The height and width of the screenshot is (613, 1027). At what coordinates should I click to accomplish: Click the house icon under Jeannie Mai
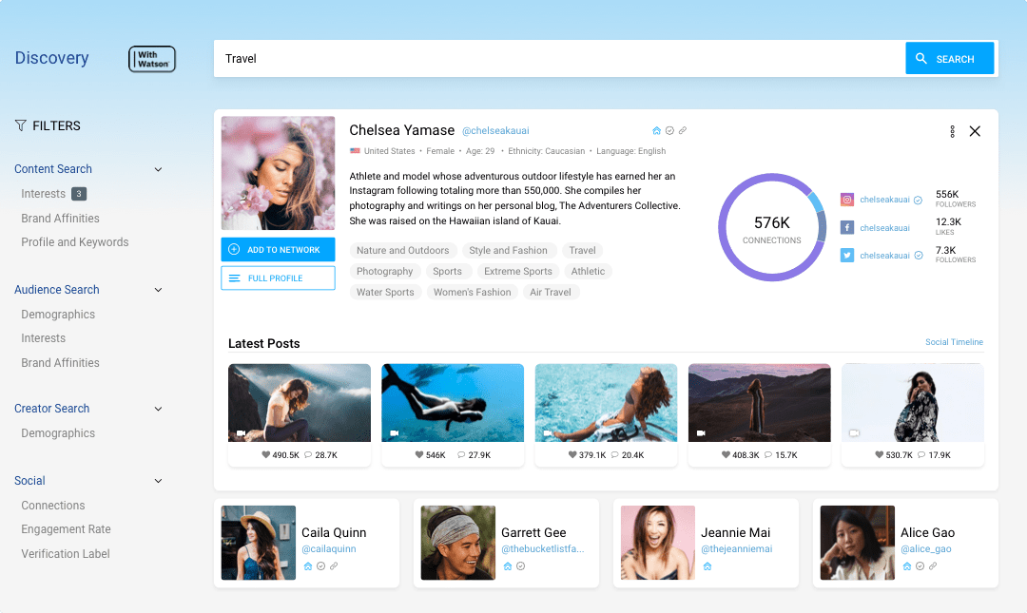[x=707, y=565]
